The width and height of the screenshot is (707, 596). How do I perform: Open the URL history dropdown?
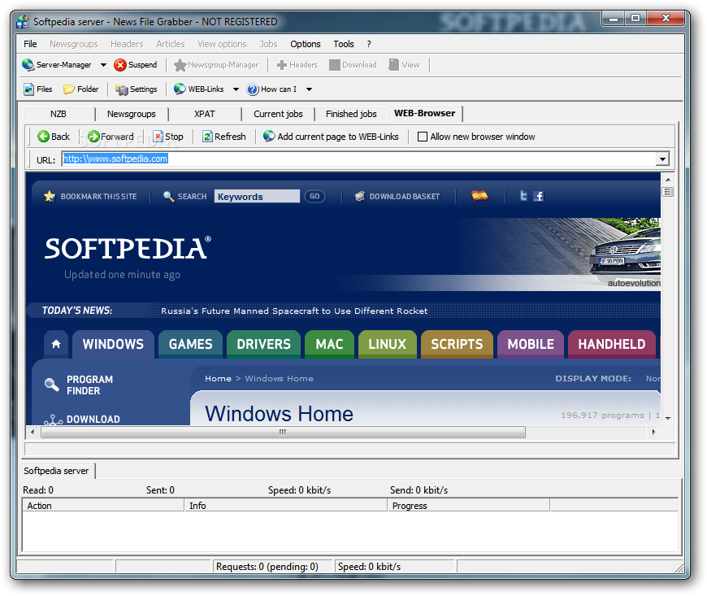[x=662, y=159]
